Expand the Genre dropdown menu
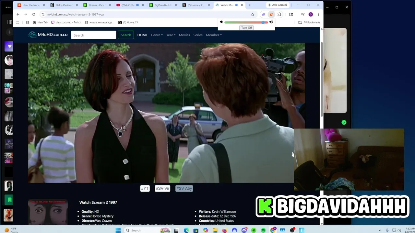Screen dimensions: 415x233 click(x=157, y=35)
